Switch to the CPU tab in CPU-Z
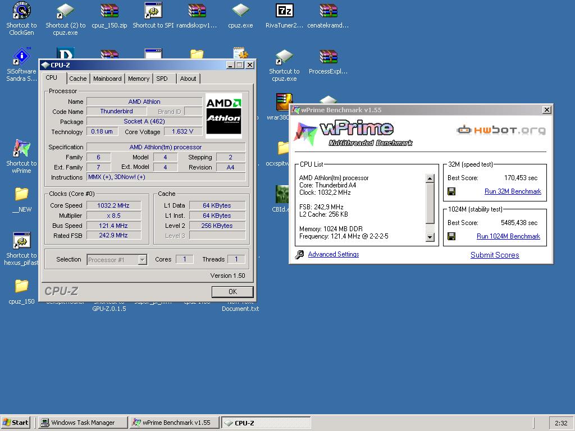Image resolution: width=575 pixels, height=431 pixels. 51,77
